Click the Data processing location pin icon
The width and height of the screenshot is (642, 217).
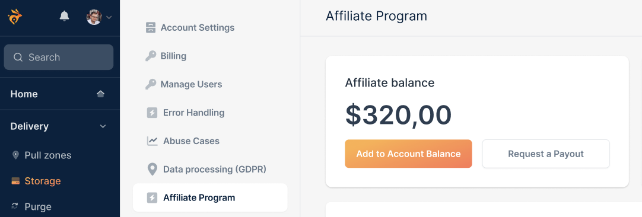pos(152,169)
